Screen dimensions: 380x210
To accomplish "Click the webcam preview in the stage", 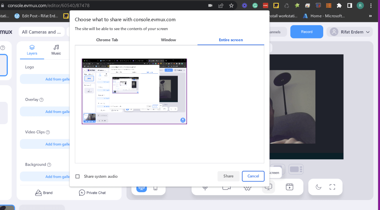I will pyautogui.click(x=292, y=107).
